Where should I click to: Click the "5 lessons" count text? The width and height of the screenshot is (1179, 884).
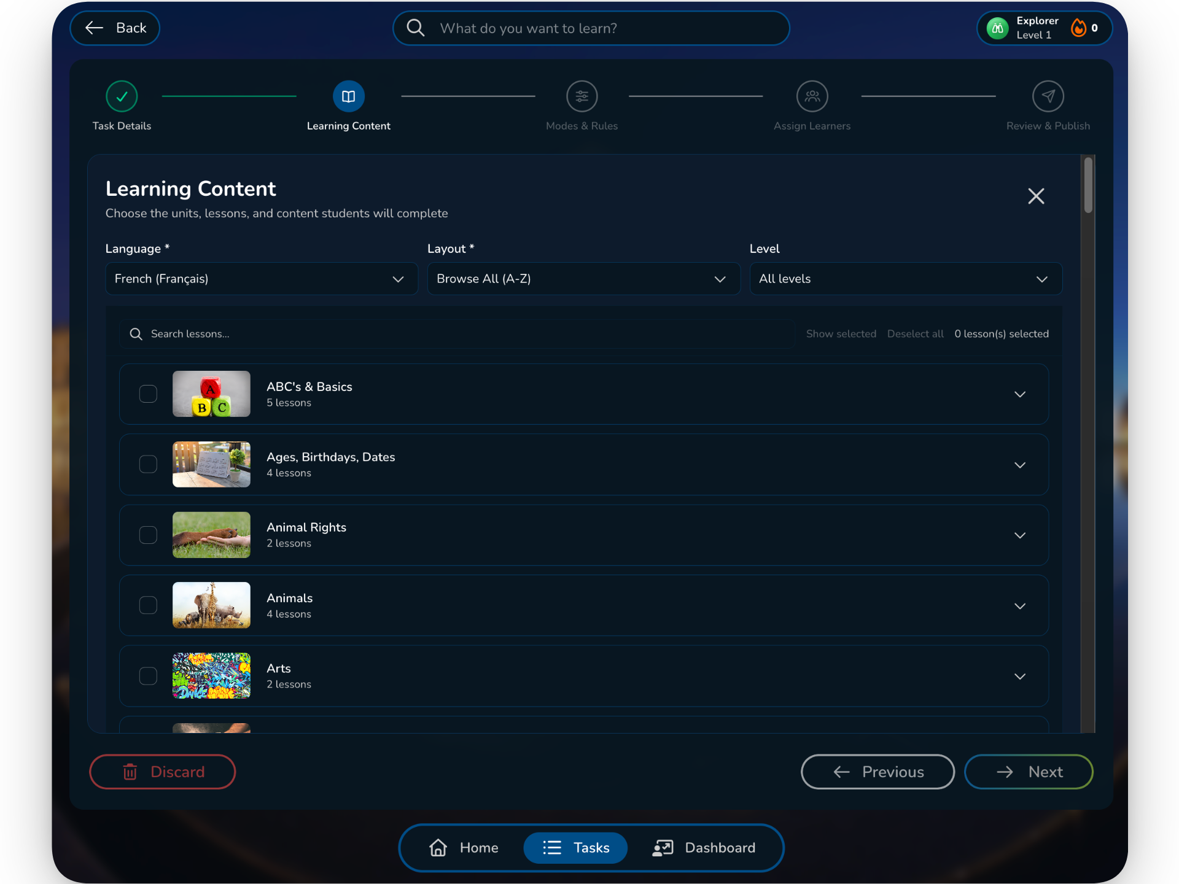[x=289, y=403]
